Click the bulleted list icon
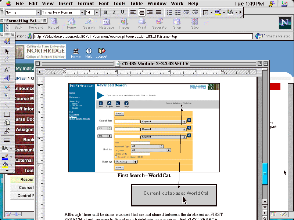Screen dimensions: 294x220 (178, 12)
